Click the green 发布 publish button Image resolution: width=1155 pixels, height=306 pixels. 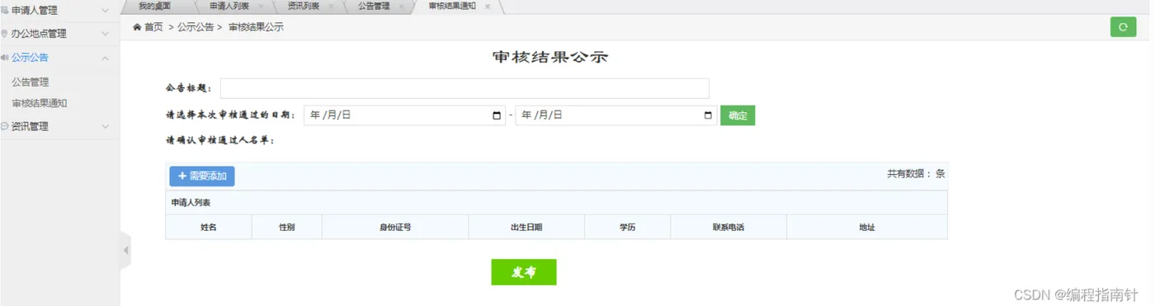pyautogui.click(x=523, y=272)
